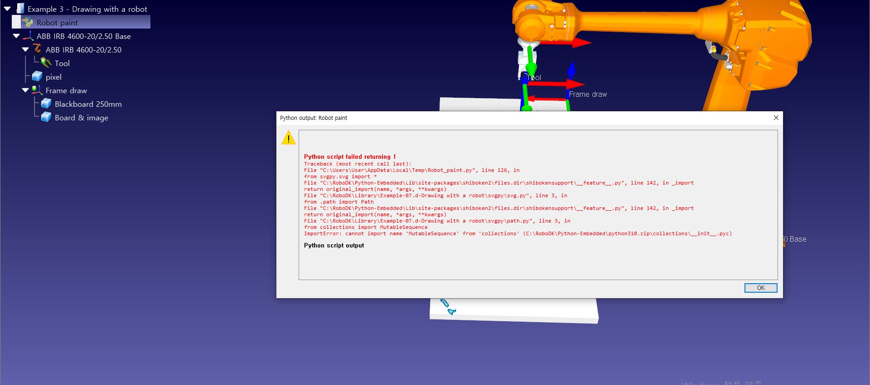
Task: Click the pixel object cube icon
Action: pyautogui.click(x=37, y=76)
